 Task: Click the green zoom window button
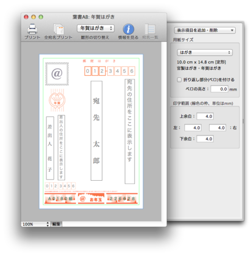(41, 17)
